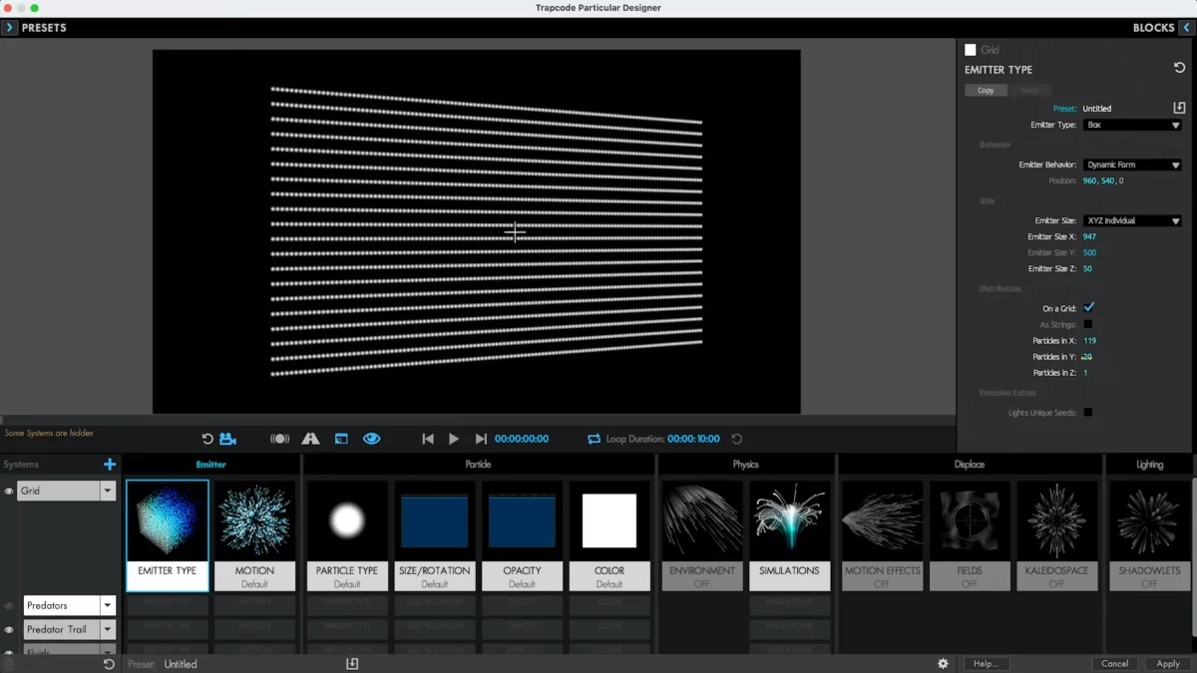Click the emitter crosshair in the preview
The height and width of the screenshot is (673, 1197).
(x=515, y=230)
